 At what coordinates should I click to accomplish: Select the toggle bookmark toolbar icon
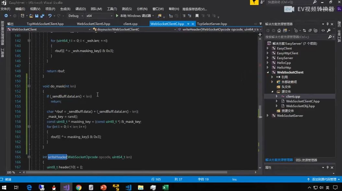(x=197, y=15)
